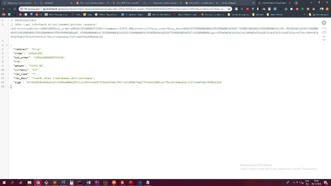Switch input language РУС indicator
Screen dimensions: 331x186
tap(307, 182)
